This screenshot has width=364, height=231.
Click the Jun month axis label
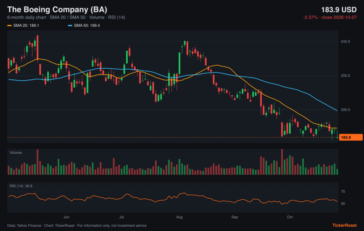[x=66, y=217]
